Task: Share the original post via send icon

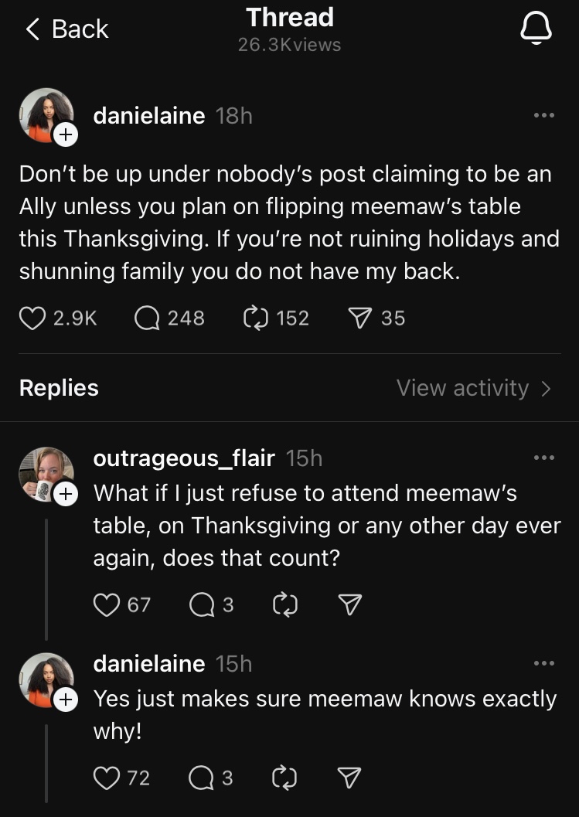Action: pyautogui.click(x=356, y=318)
